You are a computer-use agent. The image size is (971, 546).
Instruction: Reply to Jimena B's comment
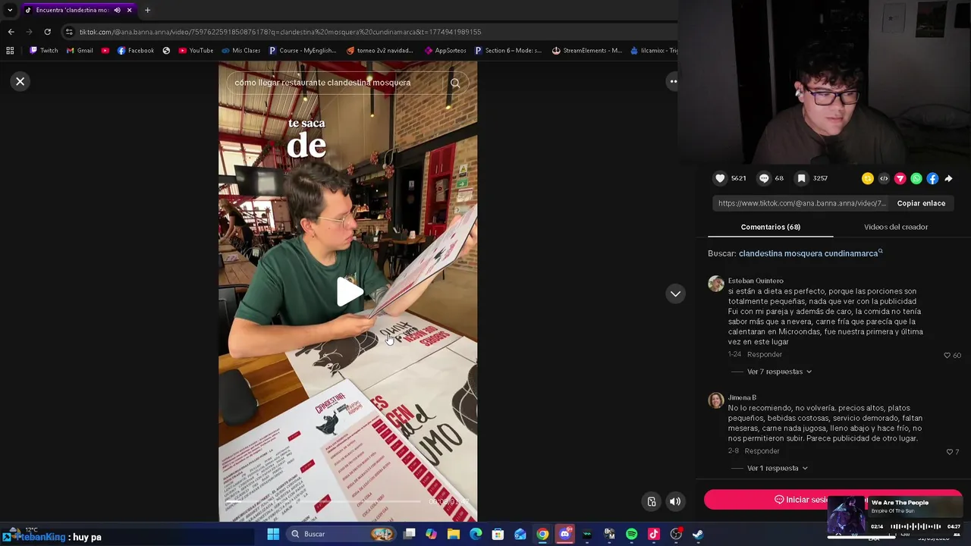(x=762, y=450)
